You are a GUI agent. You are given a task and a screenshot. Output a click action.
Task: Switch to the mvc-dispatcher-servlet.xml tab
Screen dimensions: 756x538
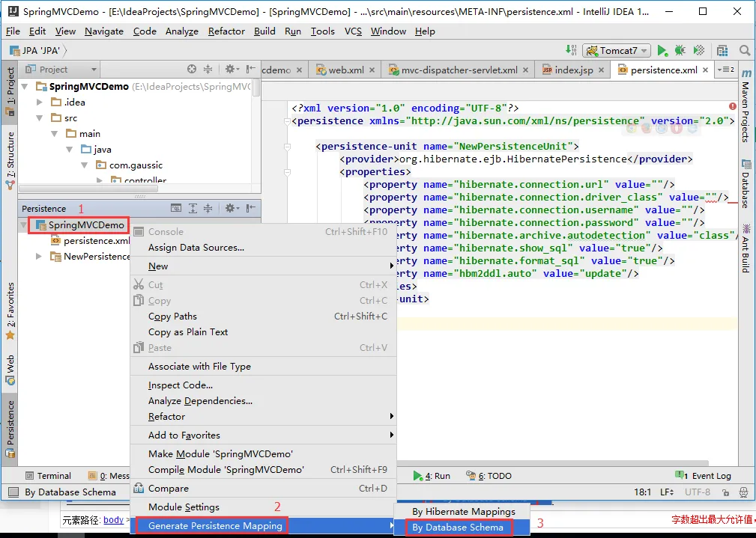pos(459,70)
